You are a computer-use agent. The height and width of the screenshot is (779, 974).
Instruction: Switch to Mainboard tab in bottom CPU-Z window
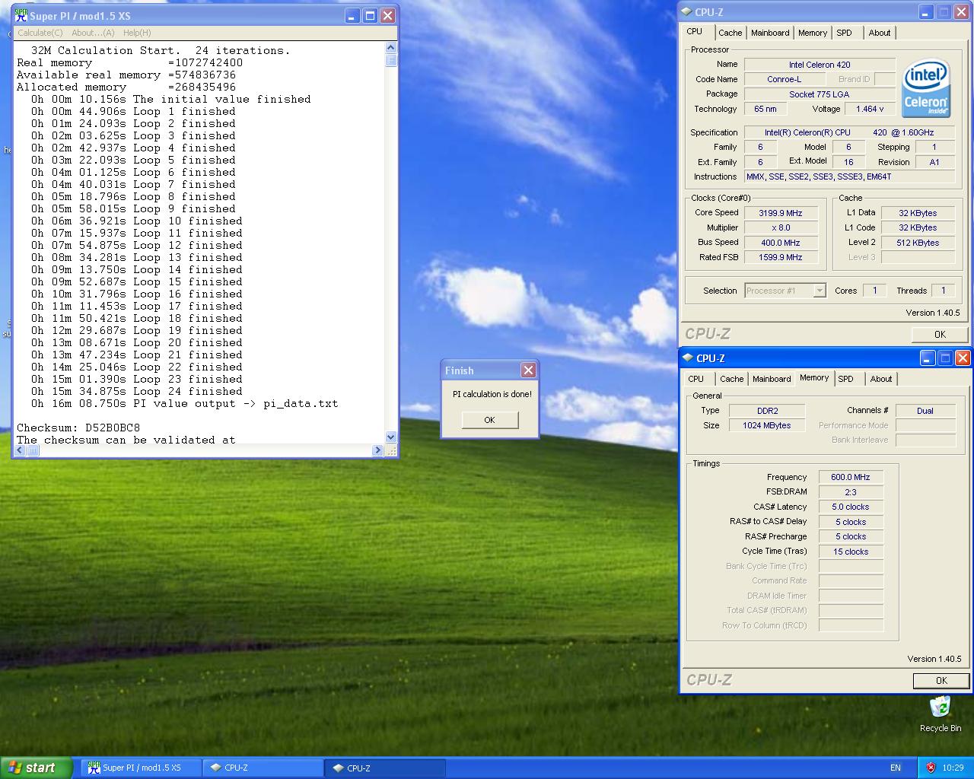pyautogui.click(x=772, y=379)
